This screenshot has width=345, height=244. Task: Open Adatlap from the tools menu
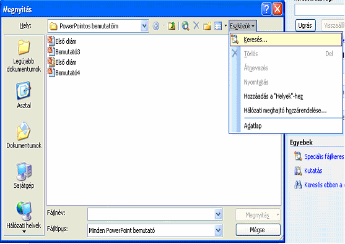pyautogui.click(x=286, y=126)
